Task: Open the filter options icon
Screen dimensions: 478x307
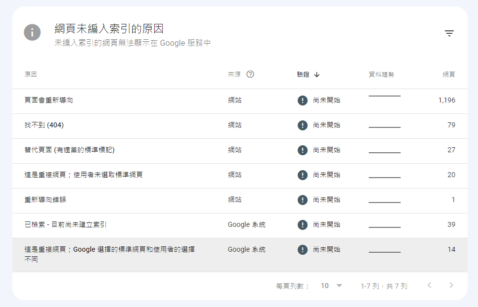Action: tap(450, 32)
